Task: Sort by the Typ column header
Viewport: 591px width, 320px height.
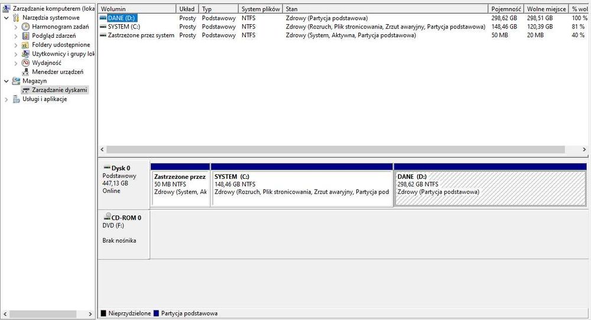Action: point(219,9)
